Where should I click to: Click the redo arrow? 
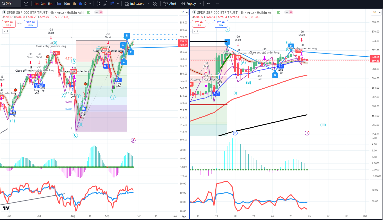point(217,4)
